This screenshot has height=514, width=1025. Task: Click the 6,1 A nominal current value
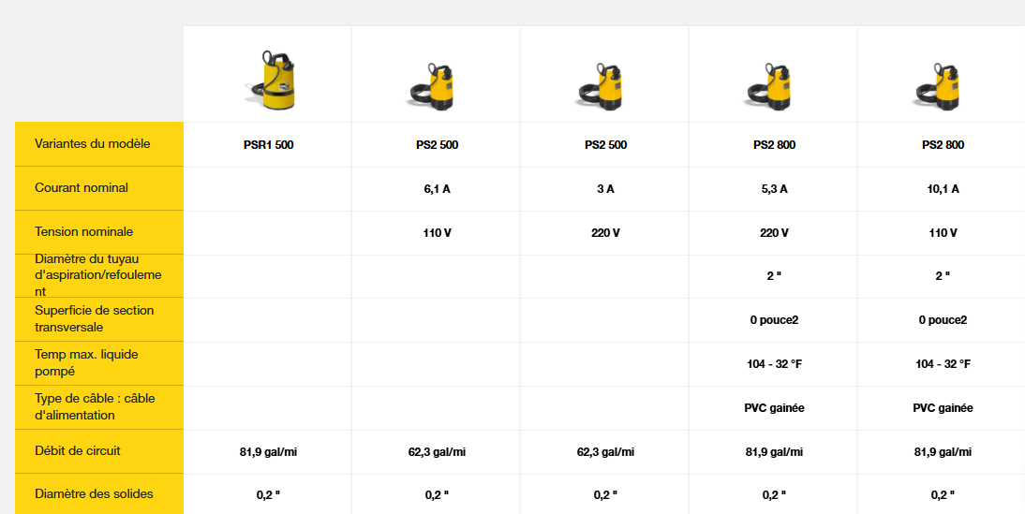(437, 189)
